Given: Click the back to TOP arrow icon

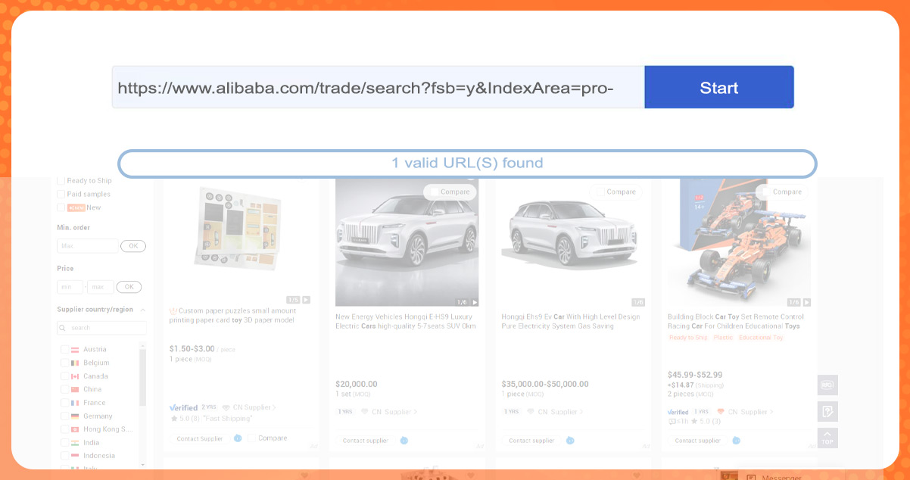Looking at the screenshot, I should click(x=827, y=438).
